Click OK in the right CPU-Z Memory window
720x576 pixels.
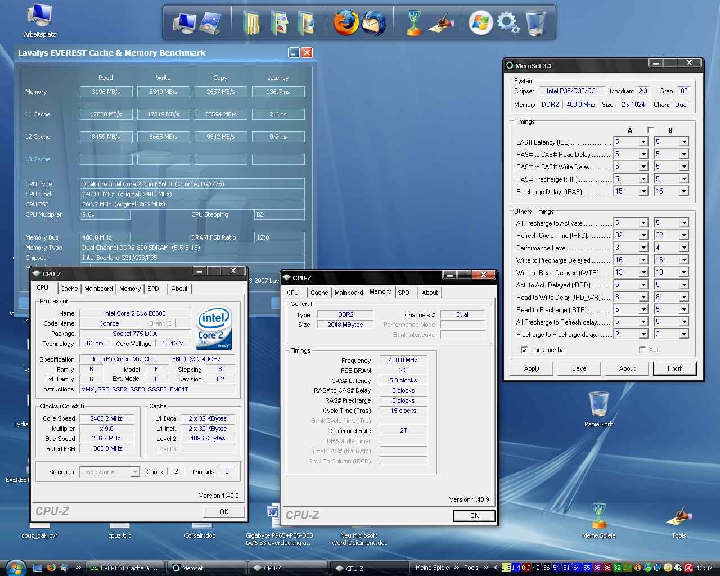[x=474, y=516]
